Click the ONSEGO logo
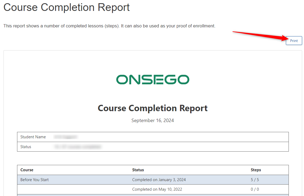Screen dimensions: 304x196 click(153, 80)
